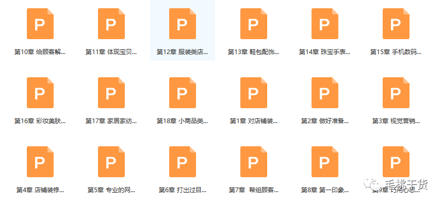Click the file name 第15章 手机数码...

(396, 52)
